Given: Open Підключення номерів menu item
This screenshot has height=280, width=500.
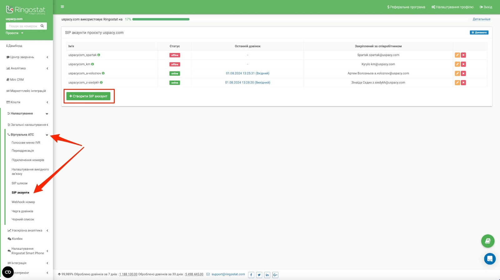Looking at the screenshot, I should coord(28,160).
